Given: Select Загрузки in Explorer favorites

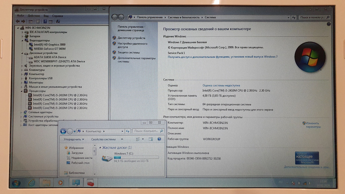Looking at the screenshot, I should [77, 153].
